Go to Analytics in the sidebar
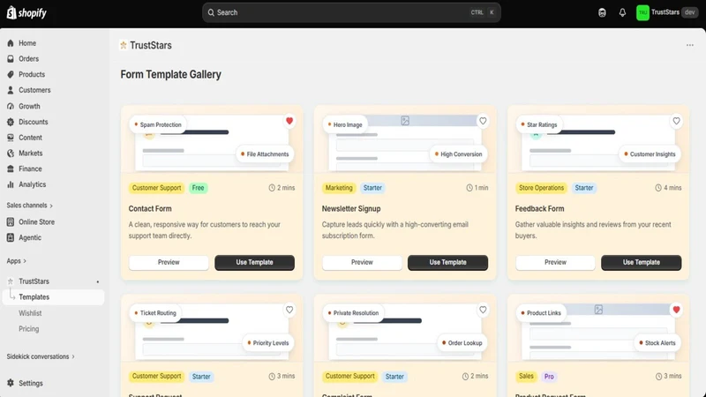This screenshot has height=397, width=706. click(x=32, y=184)
